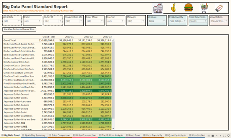Select the Big Data Panel tab
Screen dimensions: 231x138
10,135
